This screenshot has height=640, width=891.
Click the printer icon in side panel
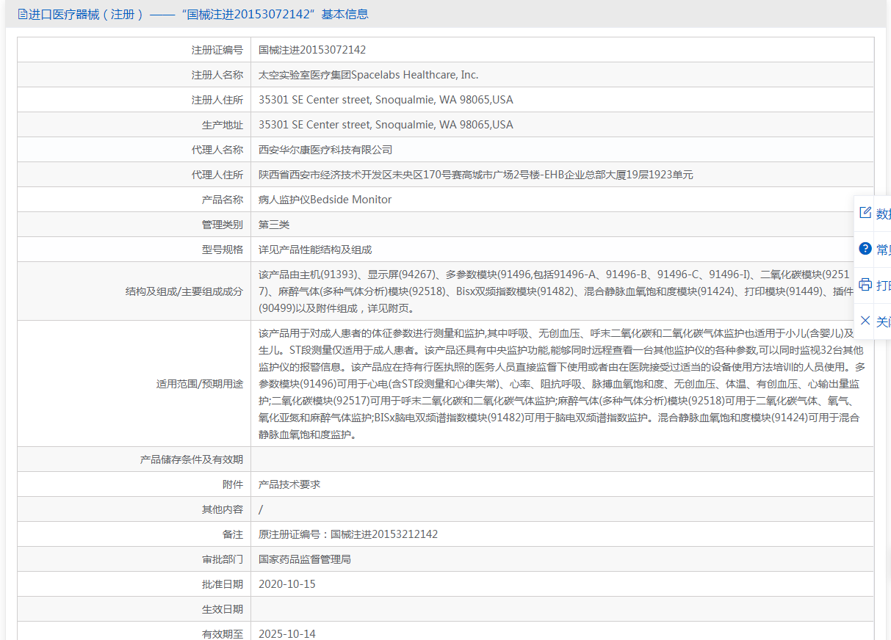click(x=865, y=285)
